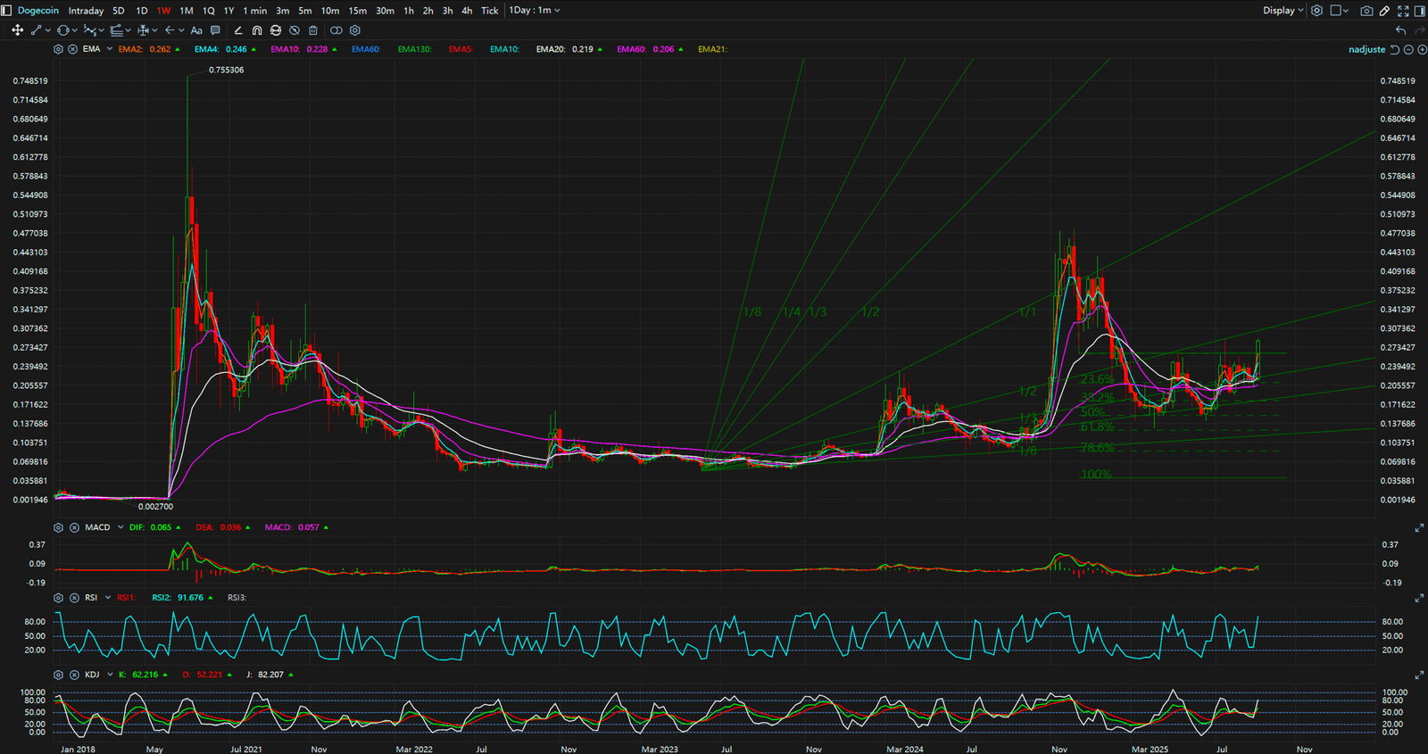Select the measure range tool
Viewport: 1428px width, 754px height.
point(143,30)
